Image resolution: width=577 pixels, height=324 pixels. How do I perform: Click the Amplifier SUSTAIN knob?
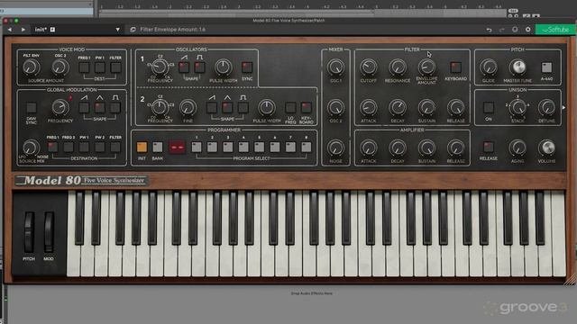(426, 148)
